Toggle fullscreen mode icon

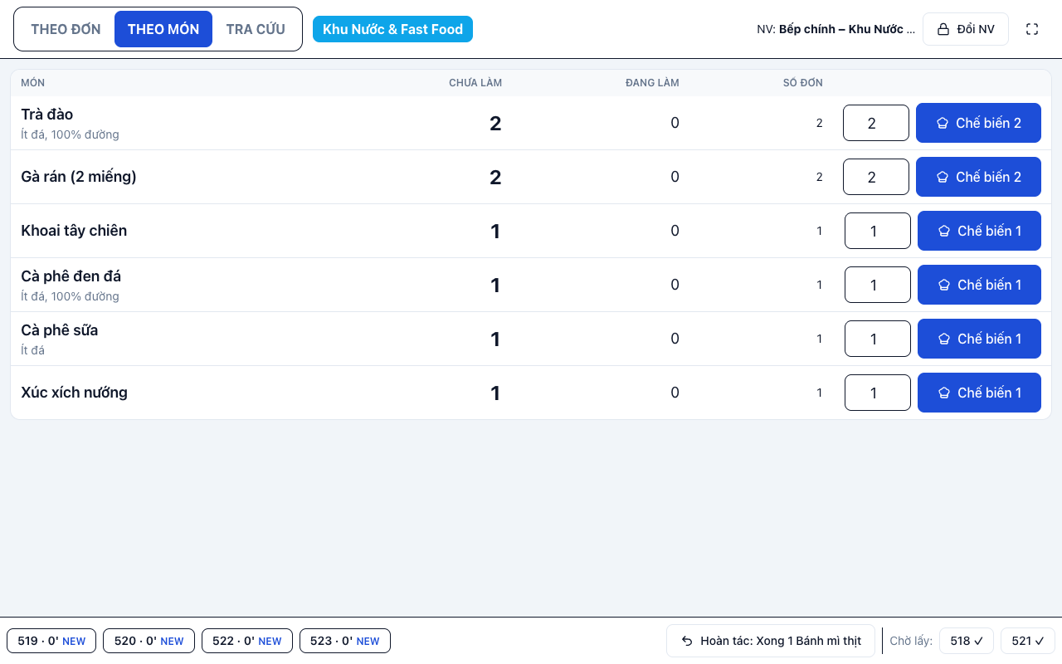(x=1032, y=29)
